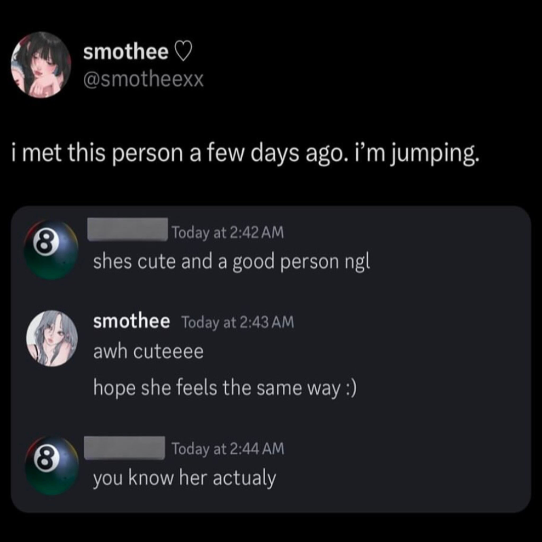Select the 'awh cuteeee' message

[x=148, y=351]
